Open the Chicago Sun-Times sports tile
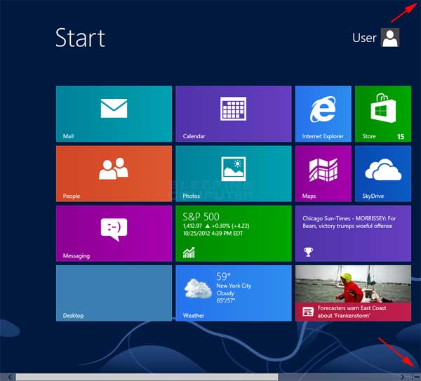 [353, 234]
